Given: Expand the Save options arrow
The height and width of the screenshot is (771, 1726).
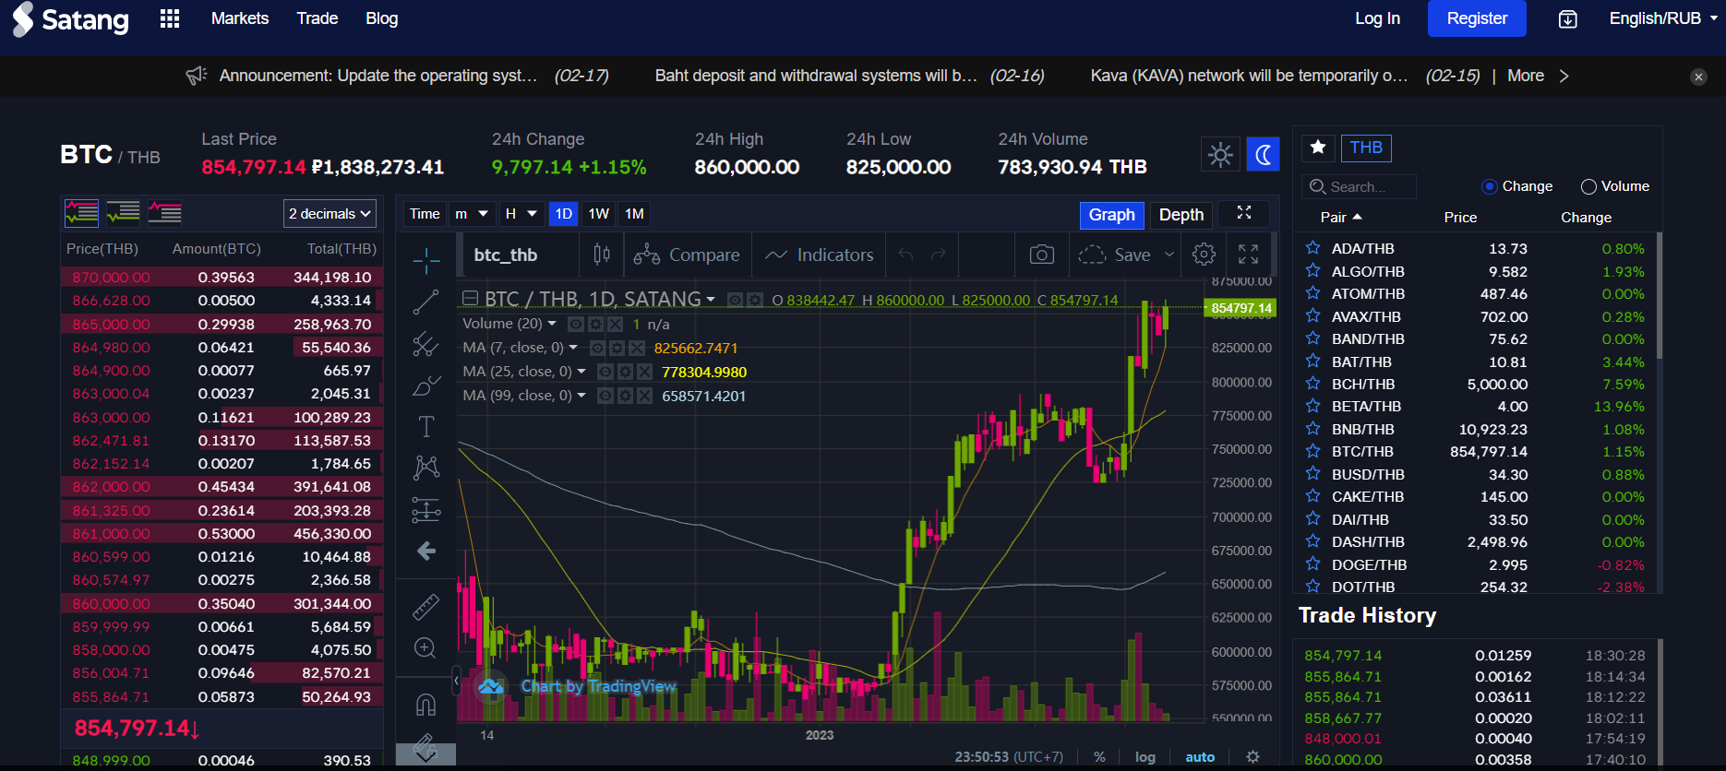Looking at the screenshot, I should [1169, 255].
